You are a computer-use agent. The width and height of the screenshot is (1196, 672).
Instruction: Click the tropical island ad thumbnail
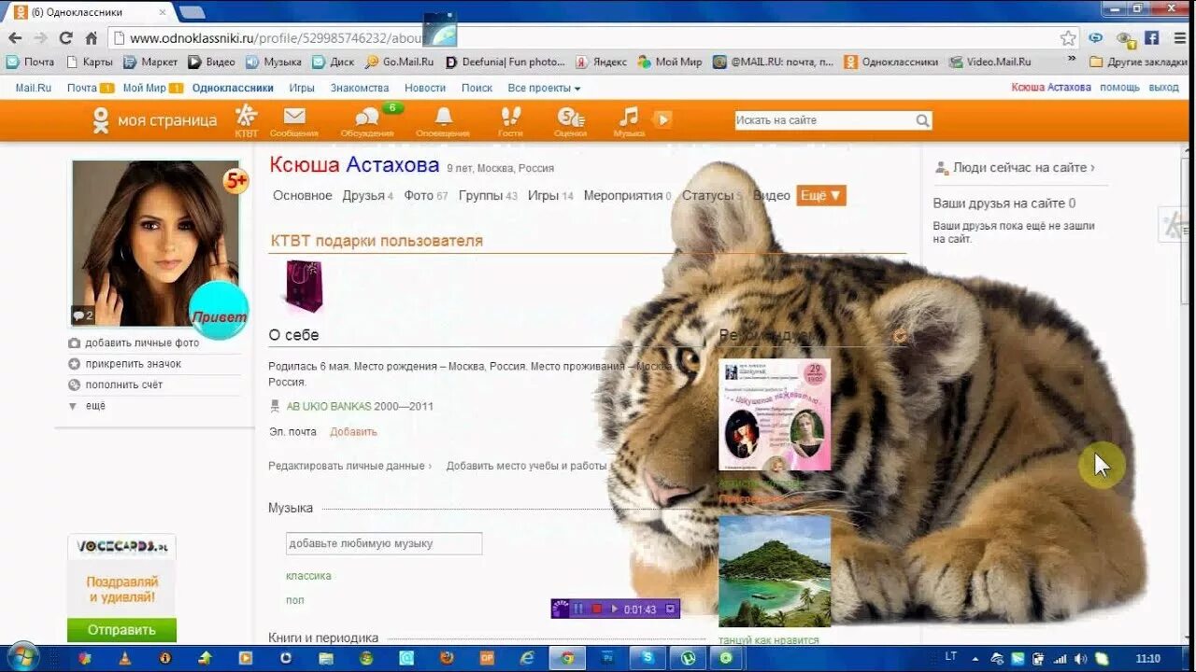tap(775, 571)
